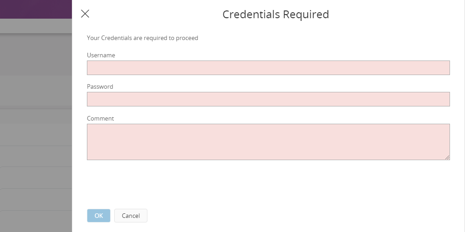Close the Credentials Required dialog with X
The width and height of the screenshot is (465, 232).
coord(85,14)
